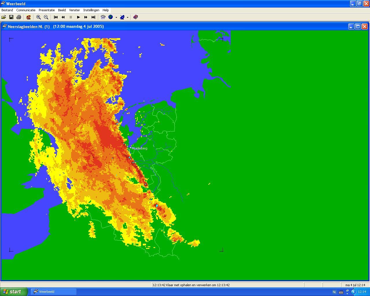Image resolution: width=370 pixels, height=296 pixels.
Task: Zoom in with the magnifier plus icon
Action: [x=38, y=17]
